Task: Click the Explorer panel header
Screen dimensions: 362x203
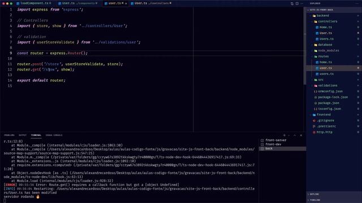Action: [315, 3]
